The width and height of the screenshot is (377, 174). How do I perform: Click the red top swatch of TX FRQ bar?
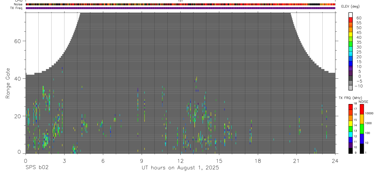coord(350,107)
